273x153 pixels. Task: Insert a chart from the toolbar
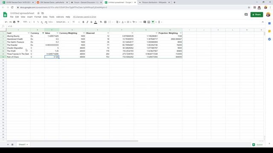pos(149,22)
